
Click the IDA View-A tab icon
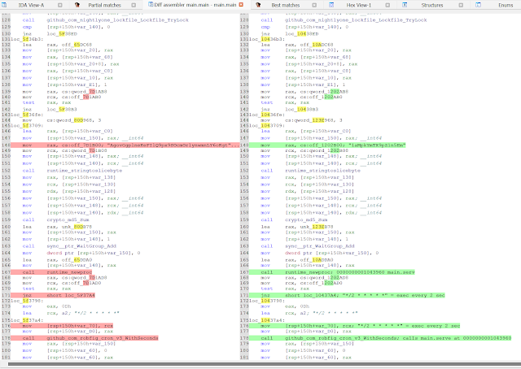point(3,5)
